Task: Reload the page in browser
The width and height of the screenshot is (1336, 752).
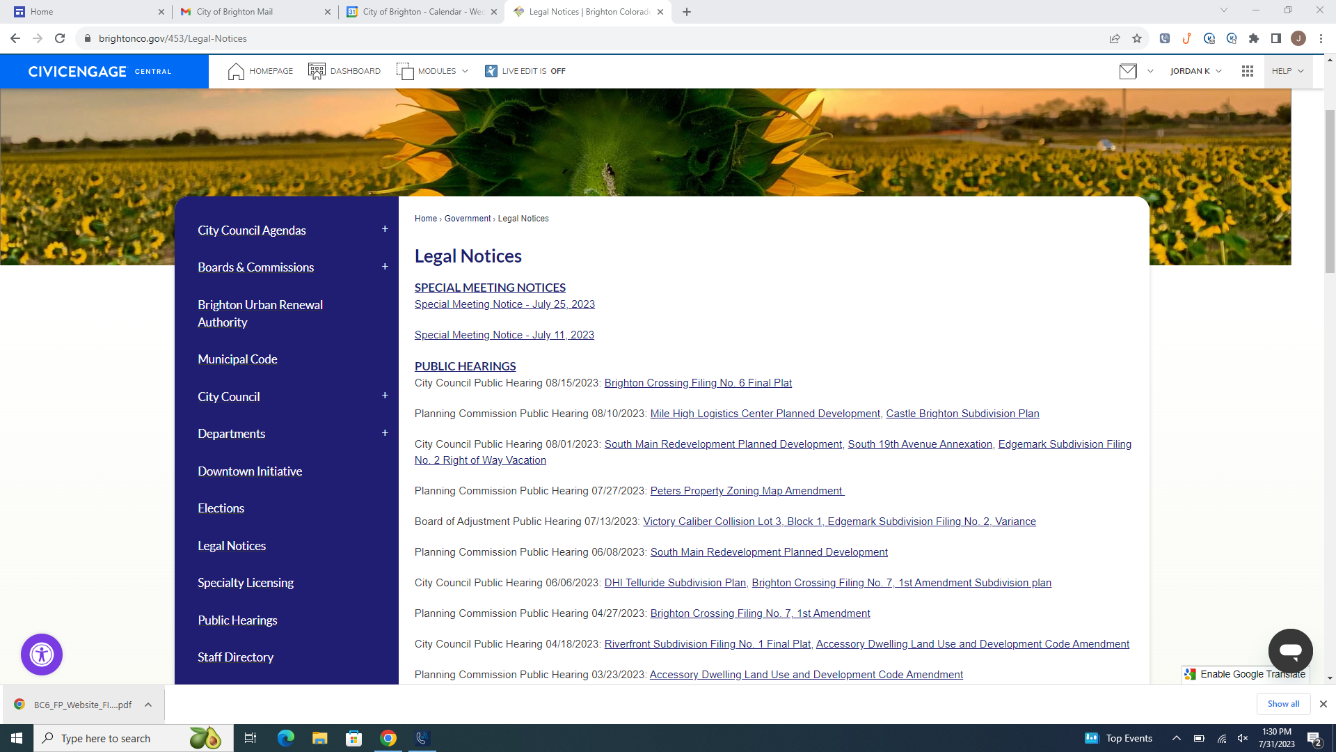Action: (60, 38)
